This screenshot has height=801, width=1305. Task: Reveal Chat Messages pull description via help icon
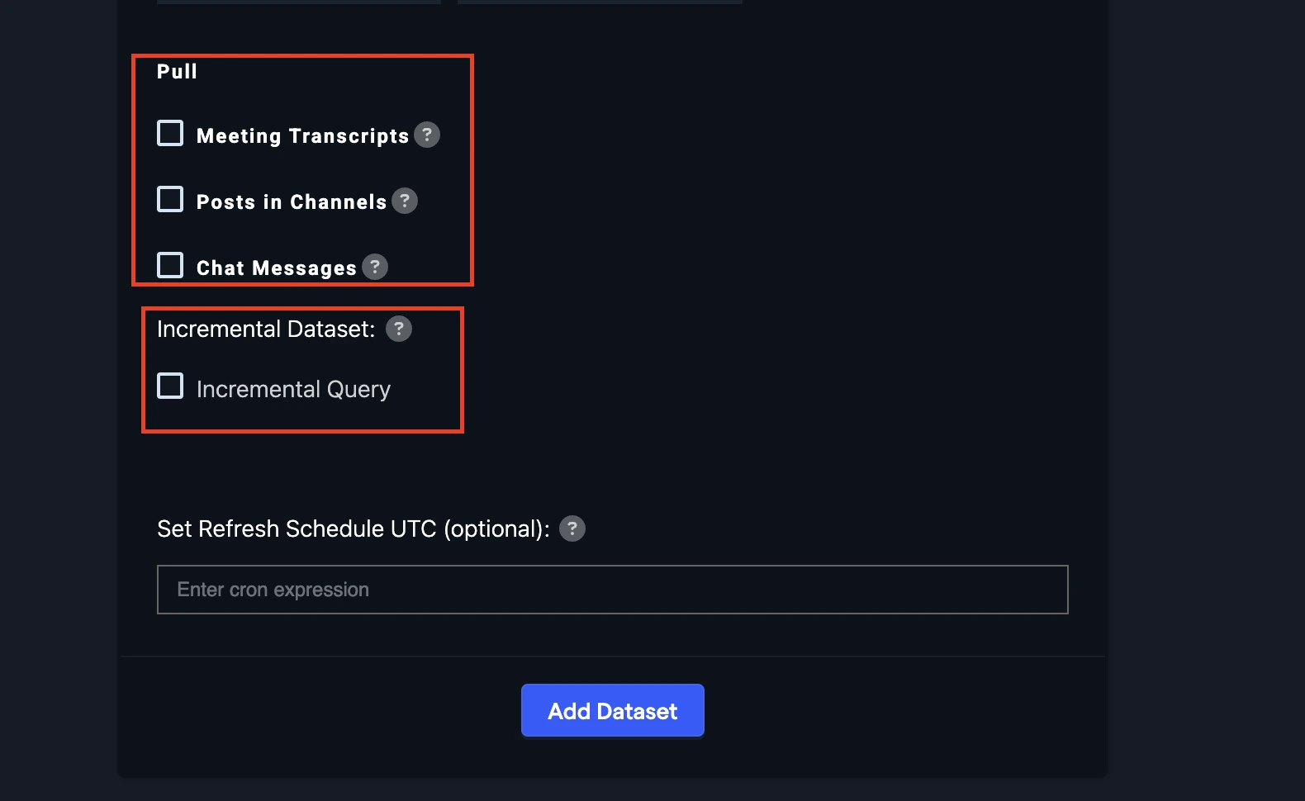[375, 267]
